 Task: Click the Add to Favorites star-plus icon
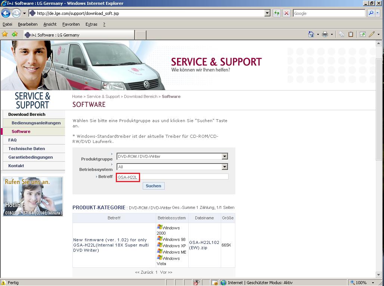[15, 34]
